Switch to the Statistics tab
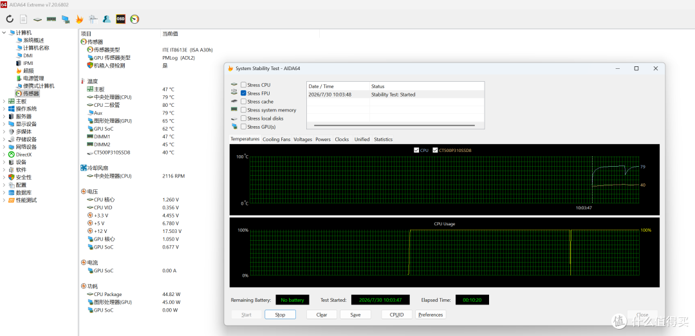 click(383, 139)
